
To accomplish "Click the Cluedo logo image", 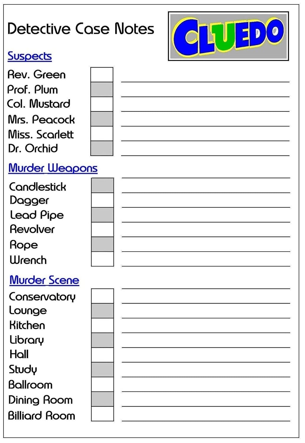I will point(228,36).
